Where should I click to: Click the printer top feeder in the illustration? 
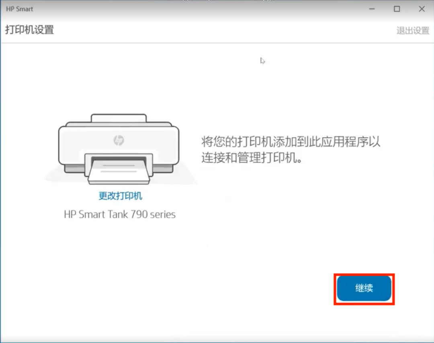coord(119,118)
